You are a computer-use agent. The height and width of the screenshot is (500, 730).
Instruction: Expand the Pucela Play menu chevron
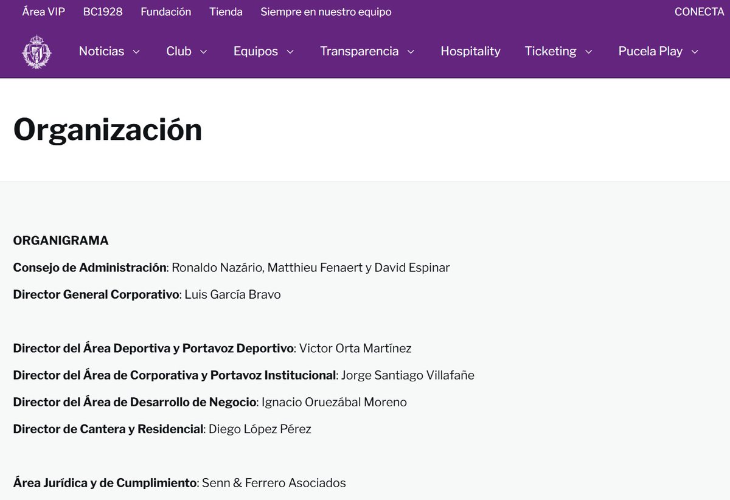coord(695,52)
